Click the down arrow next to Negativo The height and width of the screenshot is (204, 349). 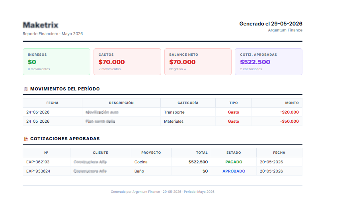point(185,69)
